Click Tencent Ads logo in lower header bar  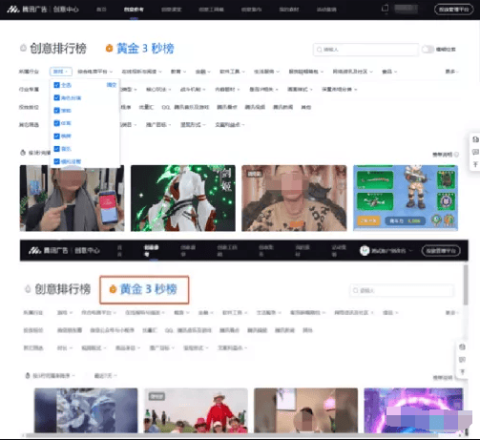click(35, 251)
